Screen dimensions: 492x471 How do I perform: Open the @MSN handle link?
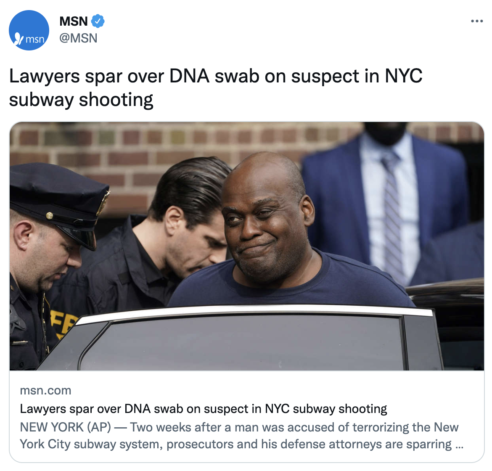click(x=78, y=38)
